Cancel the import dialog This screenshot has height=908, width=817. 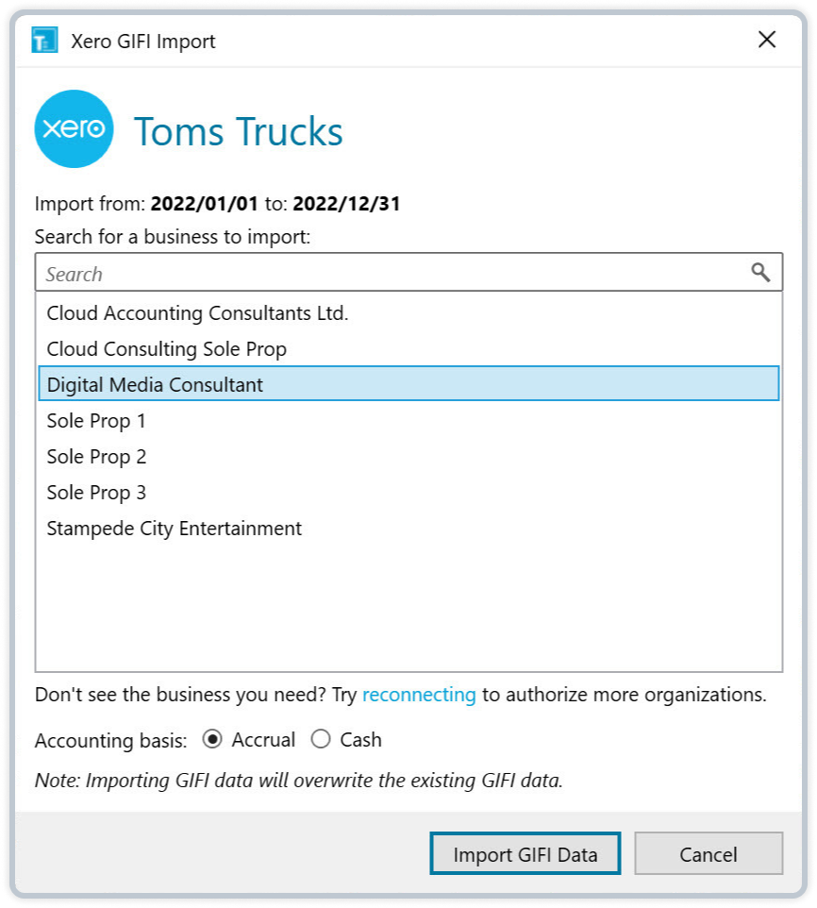click(709, 853)
